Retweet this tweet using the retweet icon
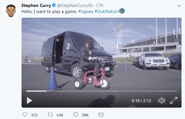Screen dimensions: 185x119 pos(50,115)
